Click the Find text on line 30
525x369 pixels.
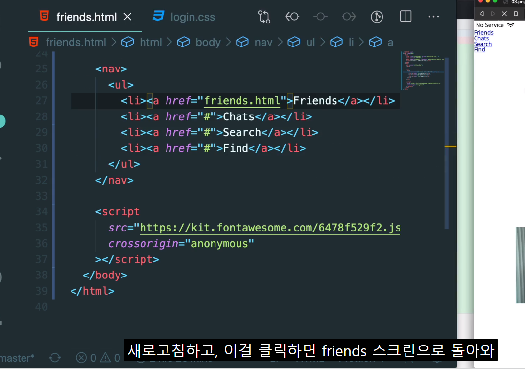236,148
